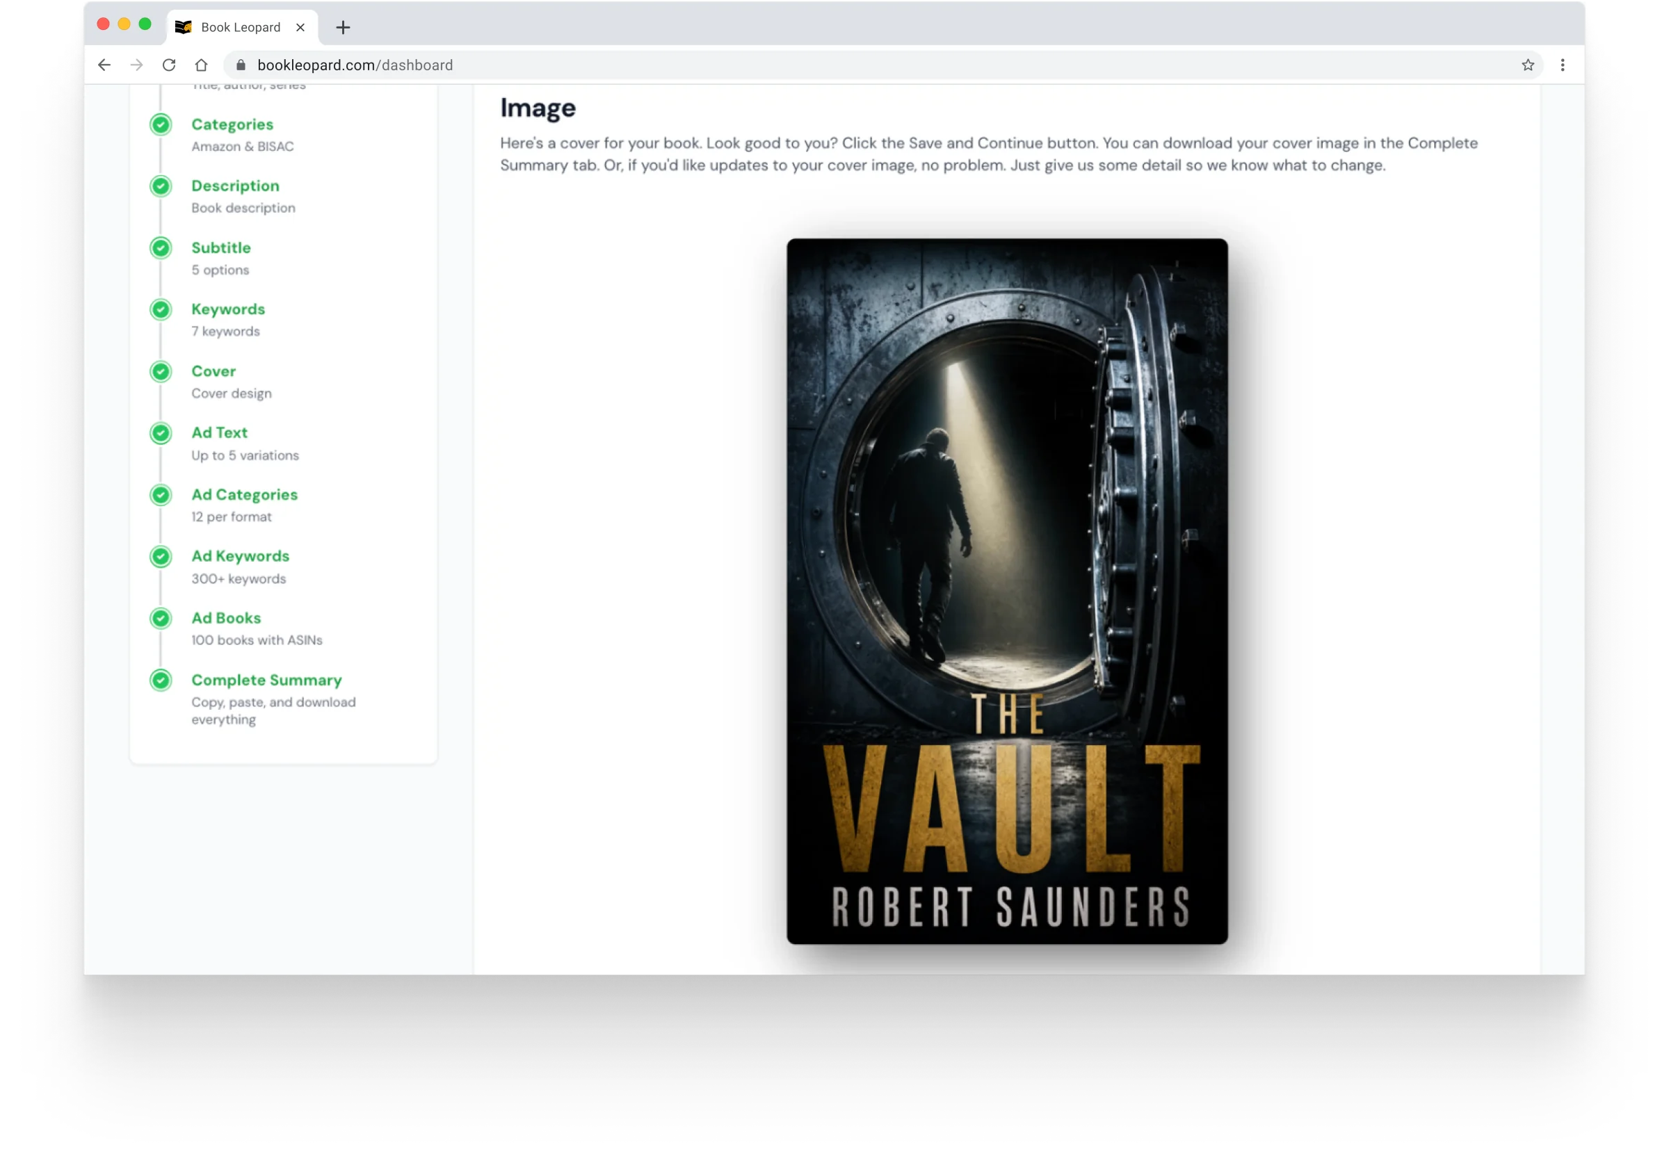Click the browser back arrow
1669x1163 pixels.
coord(104,65)
